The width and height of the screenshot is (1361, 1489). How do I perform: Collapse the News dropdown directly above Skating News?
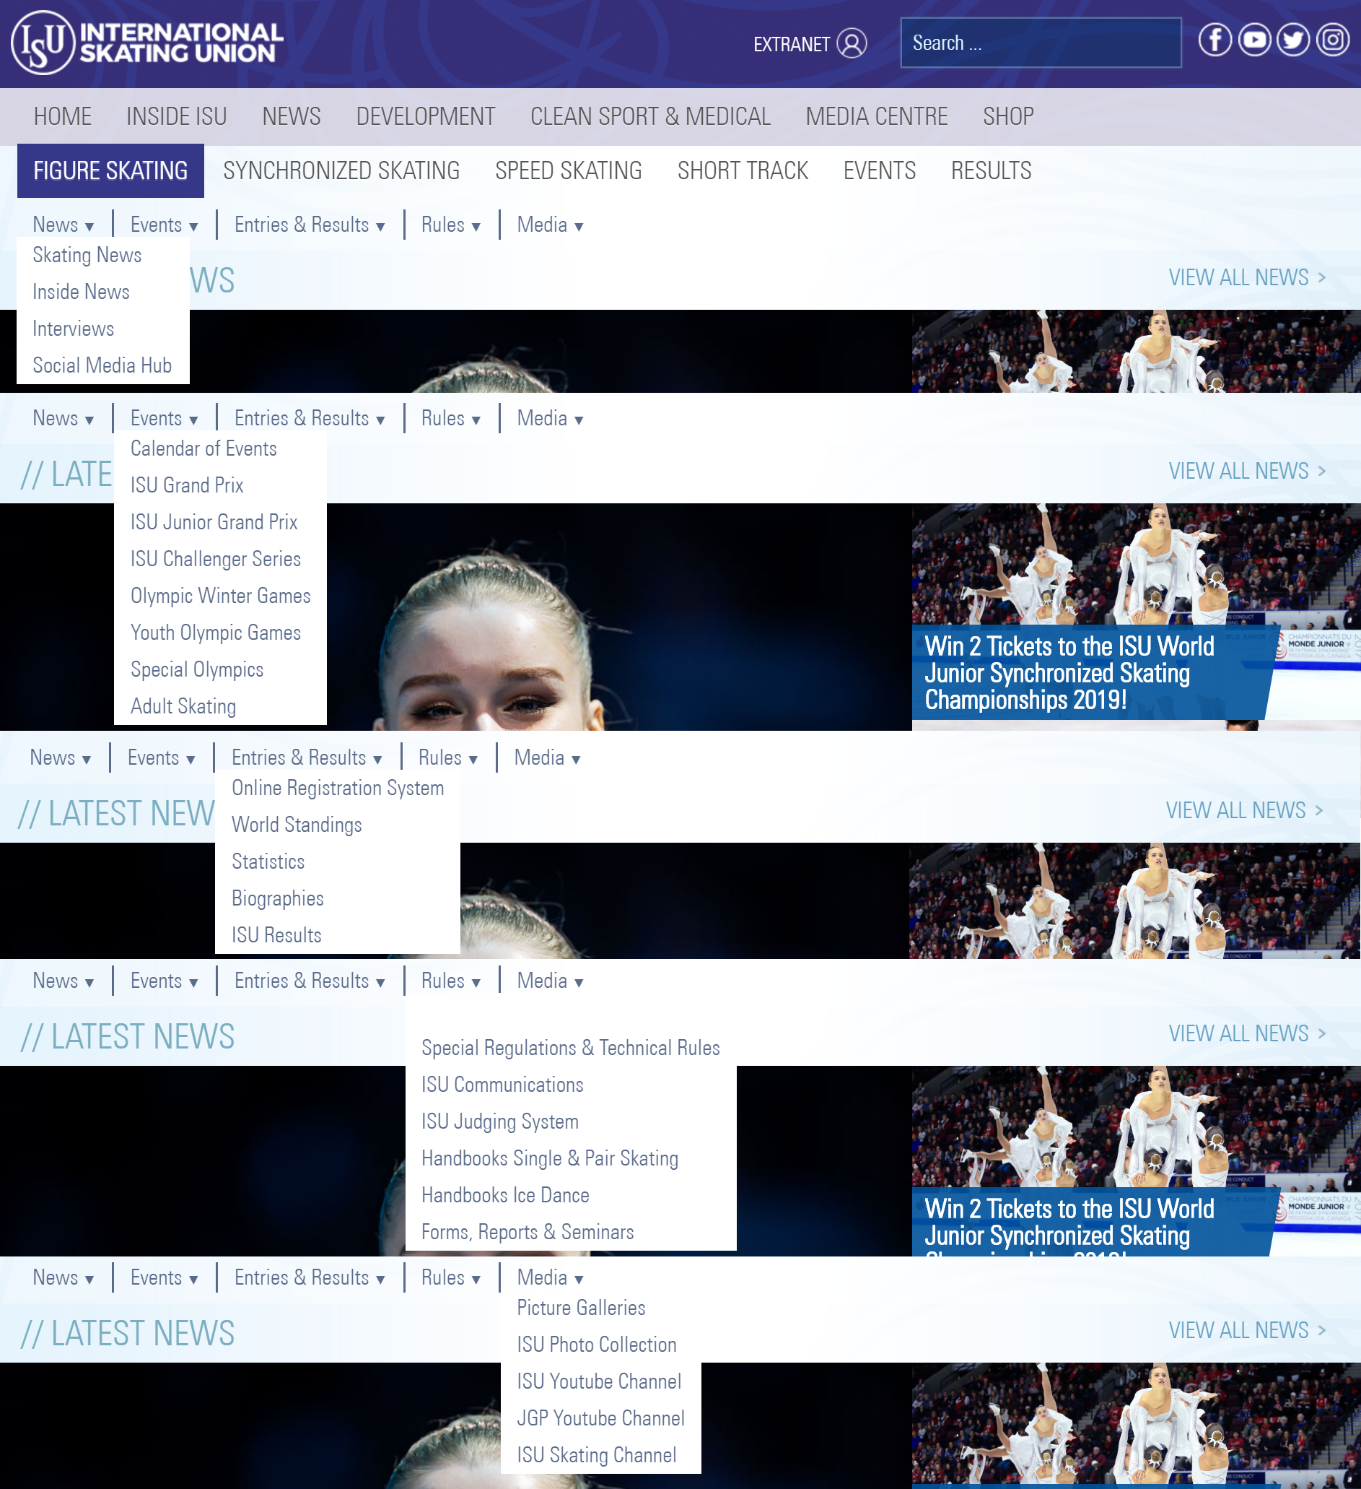(63, 225)
